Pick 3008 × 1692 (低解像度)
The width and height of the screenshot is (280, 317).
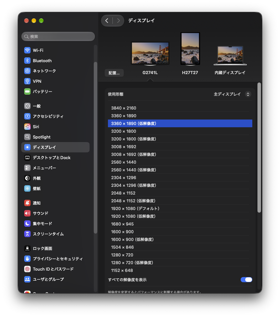[180, 154]
